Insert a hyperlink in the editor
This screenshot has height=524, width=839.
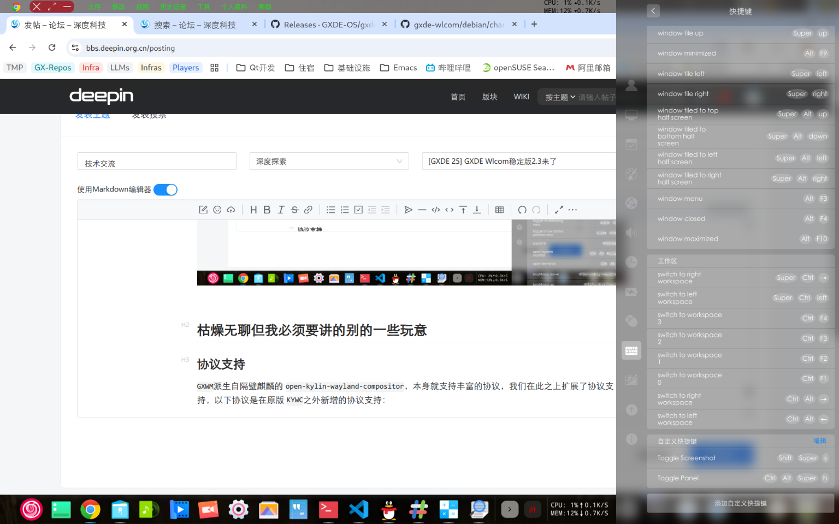[x=308, y=210]
